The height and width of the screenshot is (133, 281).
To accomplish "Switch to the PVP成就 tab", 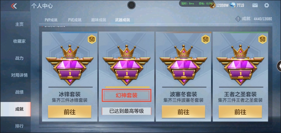I will coord(51,20).
